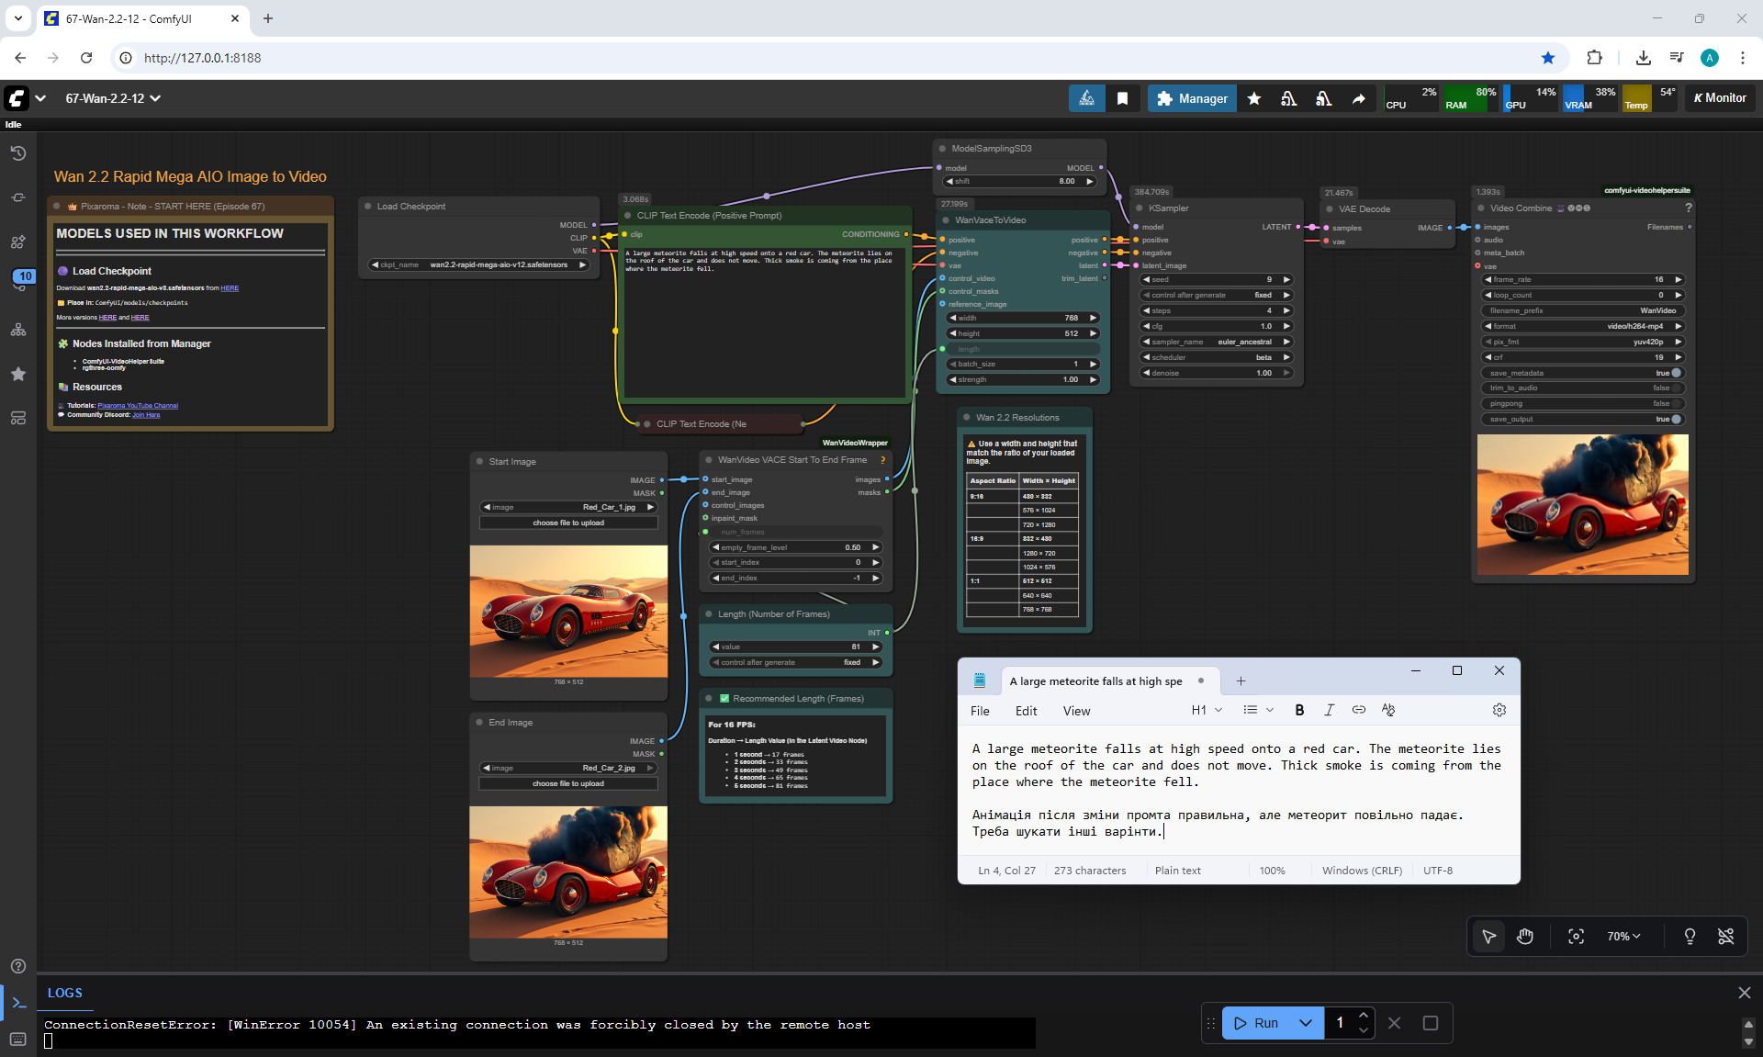Image resolution: width=1763 pixels, height=1057 pixels.
Task: Toggle link visibility icon in canvas toolbar
Action: pos(1725,936)
